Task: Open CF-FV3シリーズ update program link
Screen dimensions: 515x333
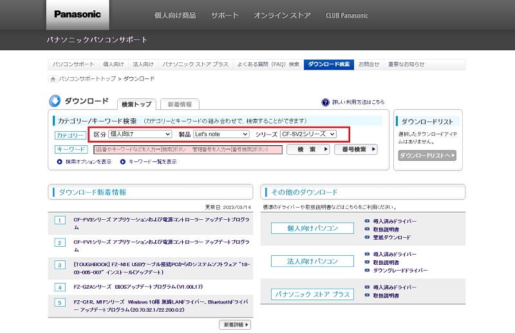Action: [x=162, y=224]
